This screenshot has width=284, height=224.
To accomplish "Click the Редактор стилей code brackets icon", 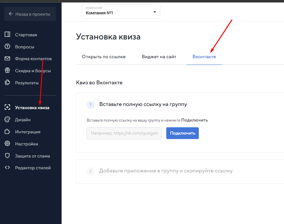I will coord(7,168).
